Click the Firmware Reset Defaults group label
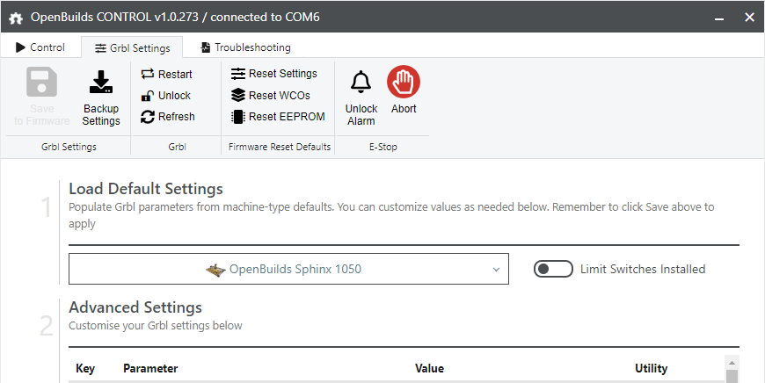Image resolution: width=765 pixels, height=383 pixels. (280, 147)
